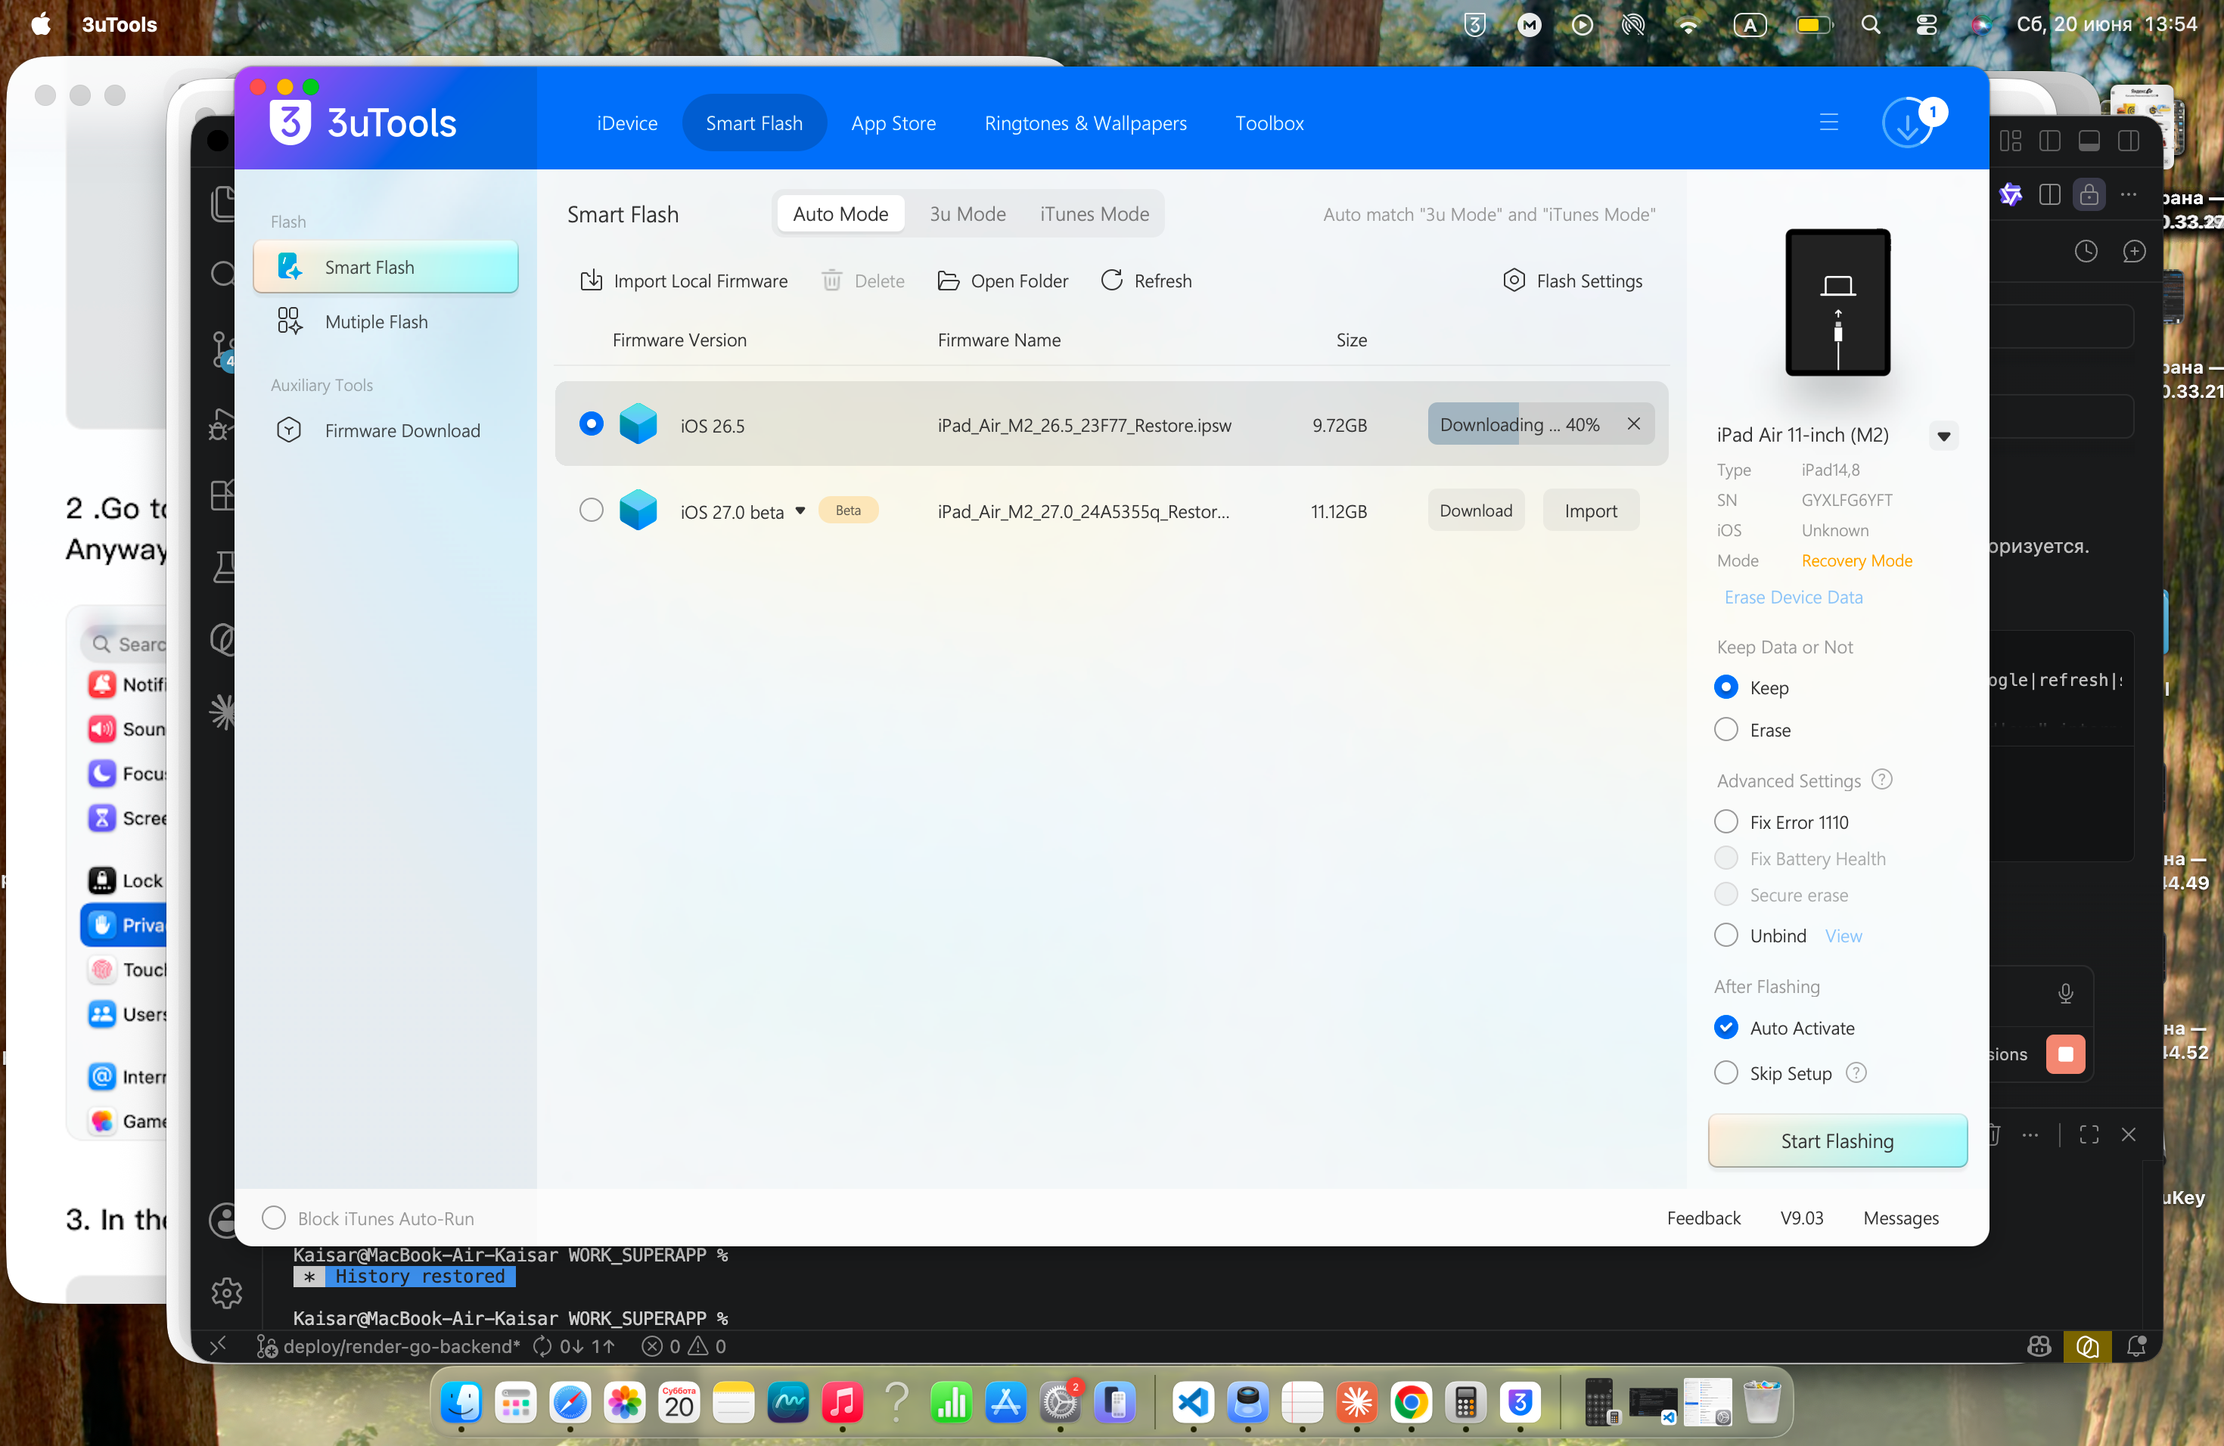Open Safari from the Dock

point(570,1402)
